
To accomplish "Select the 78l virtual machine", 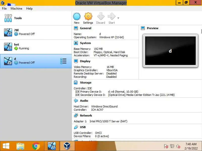I will pos(36,32).
